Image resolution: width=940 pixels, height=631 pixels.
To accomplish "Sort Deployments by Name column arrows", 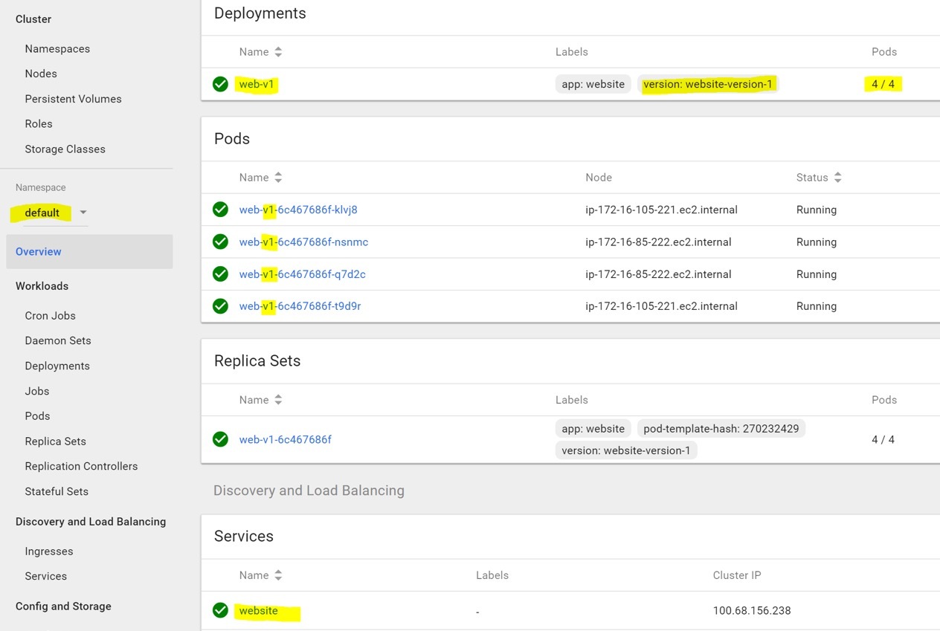I will pos(278,52).
